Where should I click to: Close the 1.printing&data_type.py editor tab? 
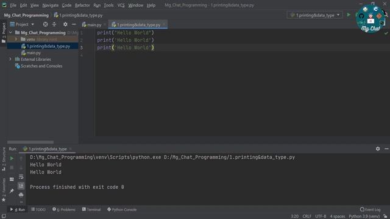click(x=164, y=24)
